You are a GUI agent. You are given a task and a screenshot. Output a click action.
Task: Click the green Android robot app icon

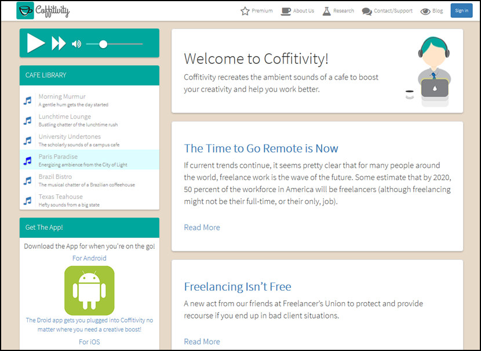[x=89, y=291]
